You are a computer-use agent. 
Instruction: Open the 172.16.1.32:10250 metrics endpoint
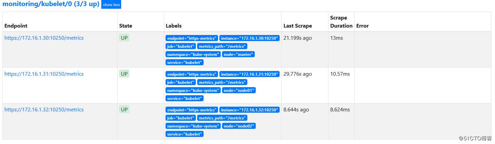tap(44, 110)
